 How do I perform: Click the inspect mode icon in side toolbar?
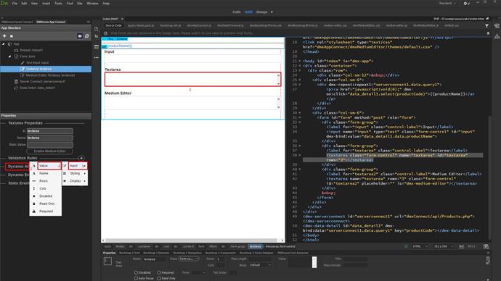click(x=96, y=47)
